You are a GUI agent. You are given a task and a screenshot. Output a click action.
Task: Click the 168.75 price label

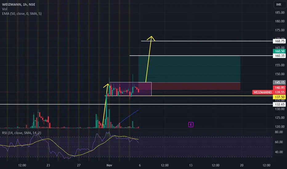[x=280, y=41]
